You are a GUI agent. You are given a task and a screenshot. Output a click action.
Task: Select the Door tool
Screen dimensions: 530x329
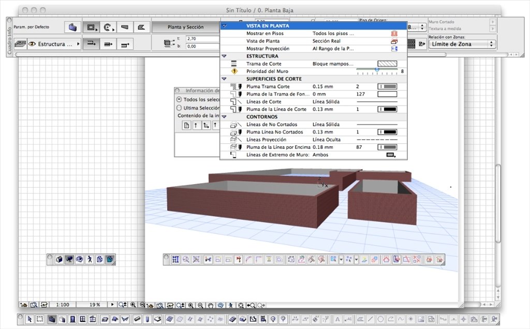click(72, 319)
